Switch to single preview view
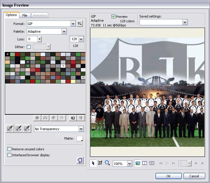The width and height of the screenshot is (210, 183). point(138,163)
